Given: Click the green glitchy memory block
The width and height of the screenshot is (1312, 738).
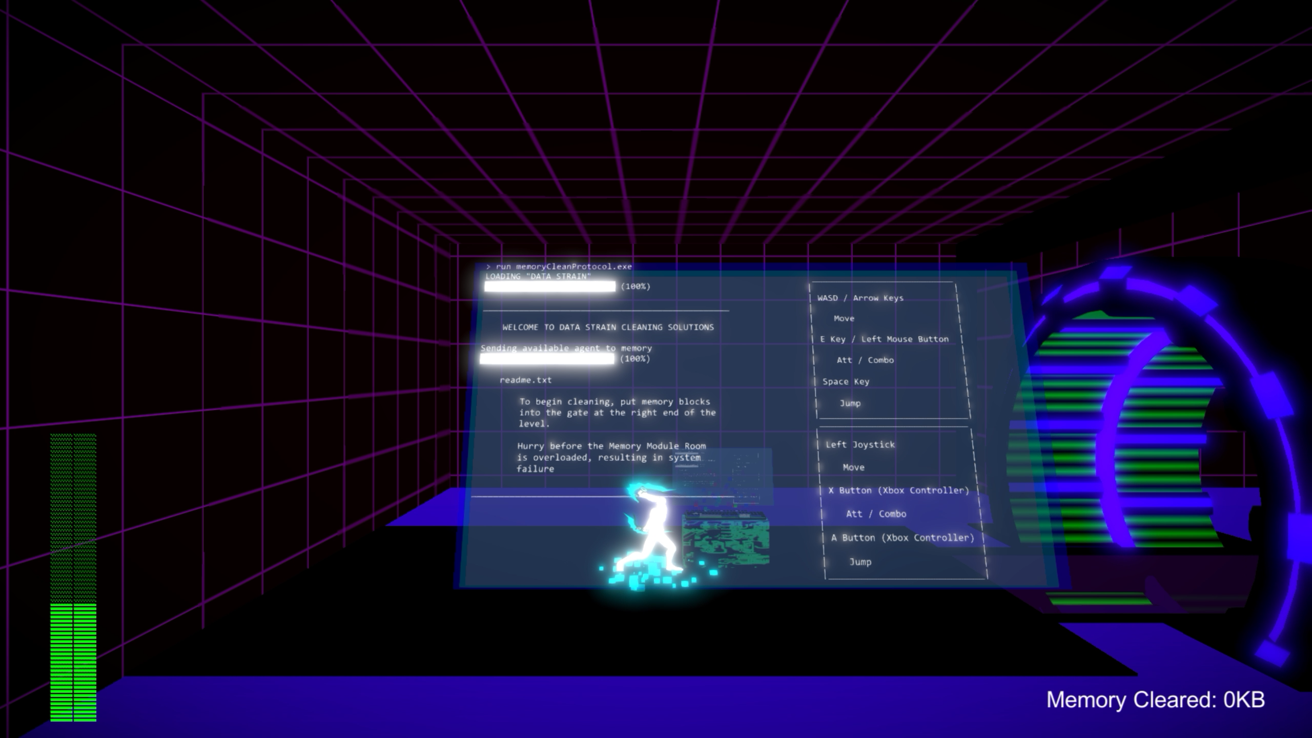Looking at the screenshot, I should (725, 538).
